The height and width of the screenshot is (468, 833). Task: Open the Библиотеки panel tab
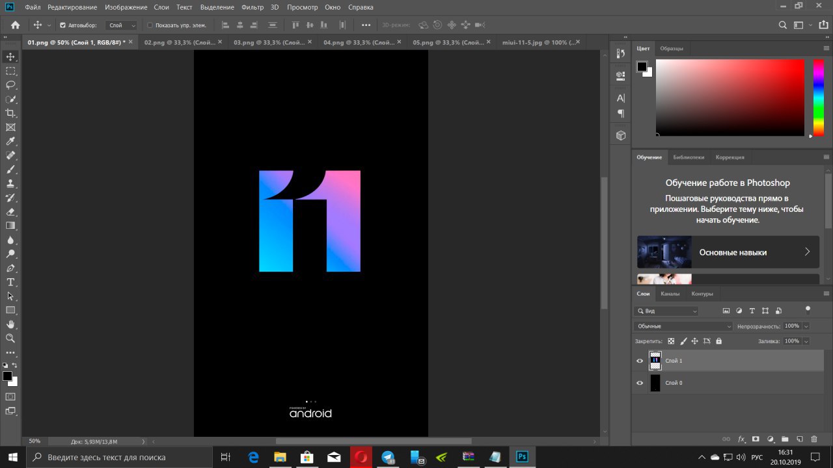[689, 157]
